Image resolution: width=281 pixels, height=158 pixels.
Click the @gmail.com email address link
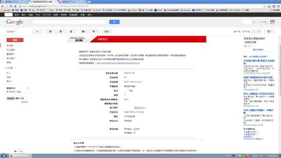[x=140, y=108]
